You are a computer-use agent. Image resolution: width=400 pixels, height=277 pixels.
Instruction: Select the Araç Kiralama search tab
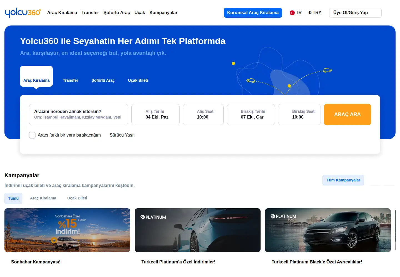36,76
